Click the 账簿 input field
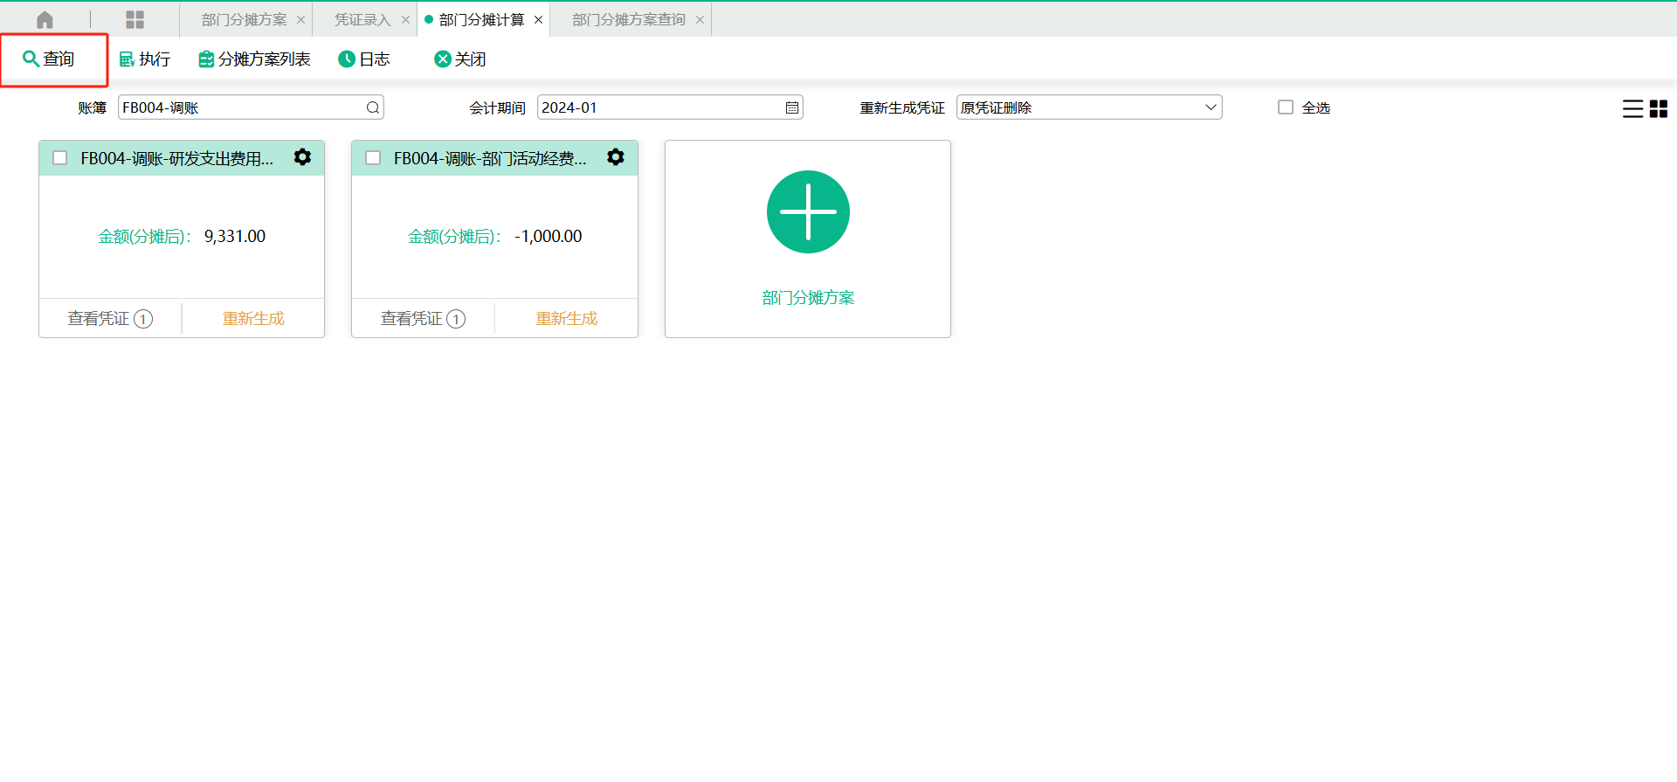Viewport: 1677px width, 782px height. click(x=251, y=107)
